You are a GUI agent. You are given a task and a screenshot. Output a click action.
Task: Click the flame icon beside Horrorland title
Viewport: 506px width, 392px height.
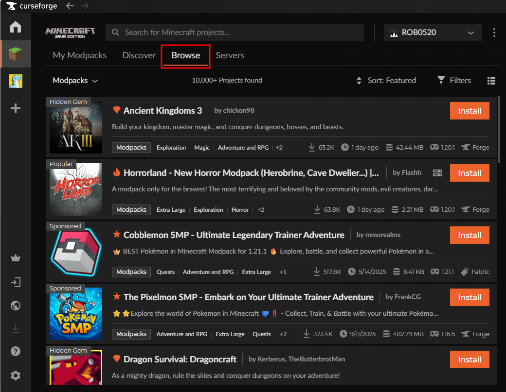[x=117, y=172]
